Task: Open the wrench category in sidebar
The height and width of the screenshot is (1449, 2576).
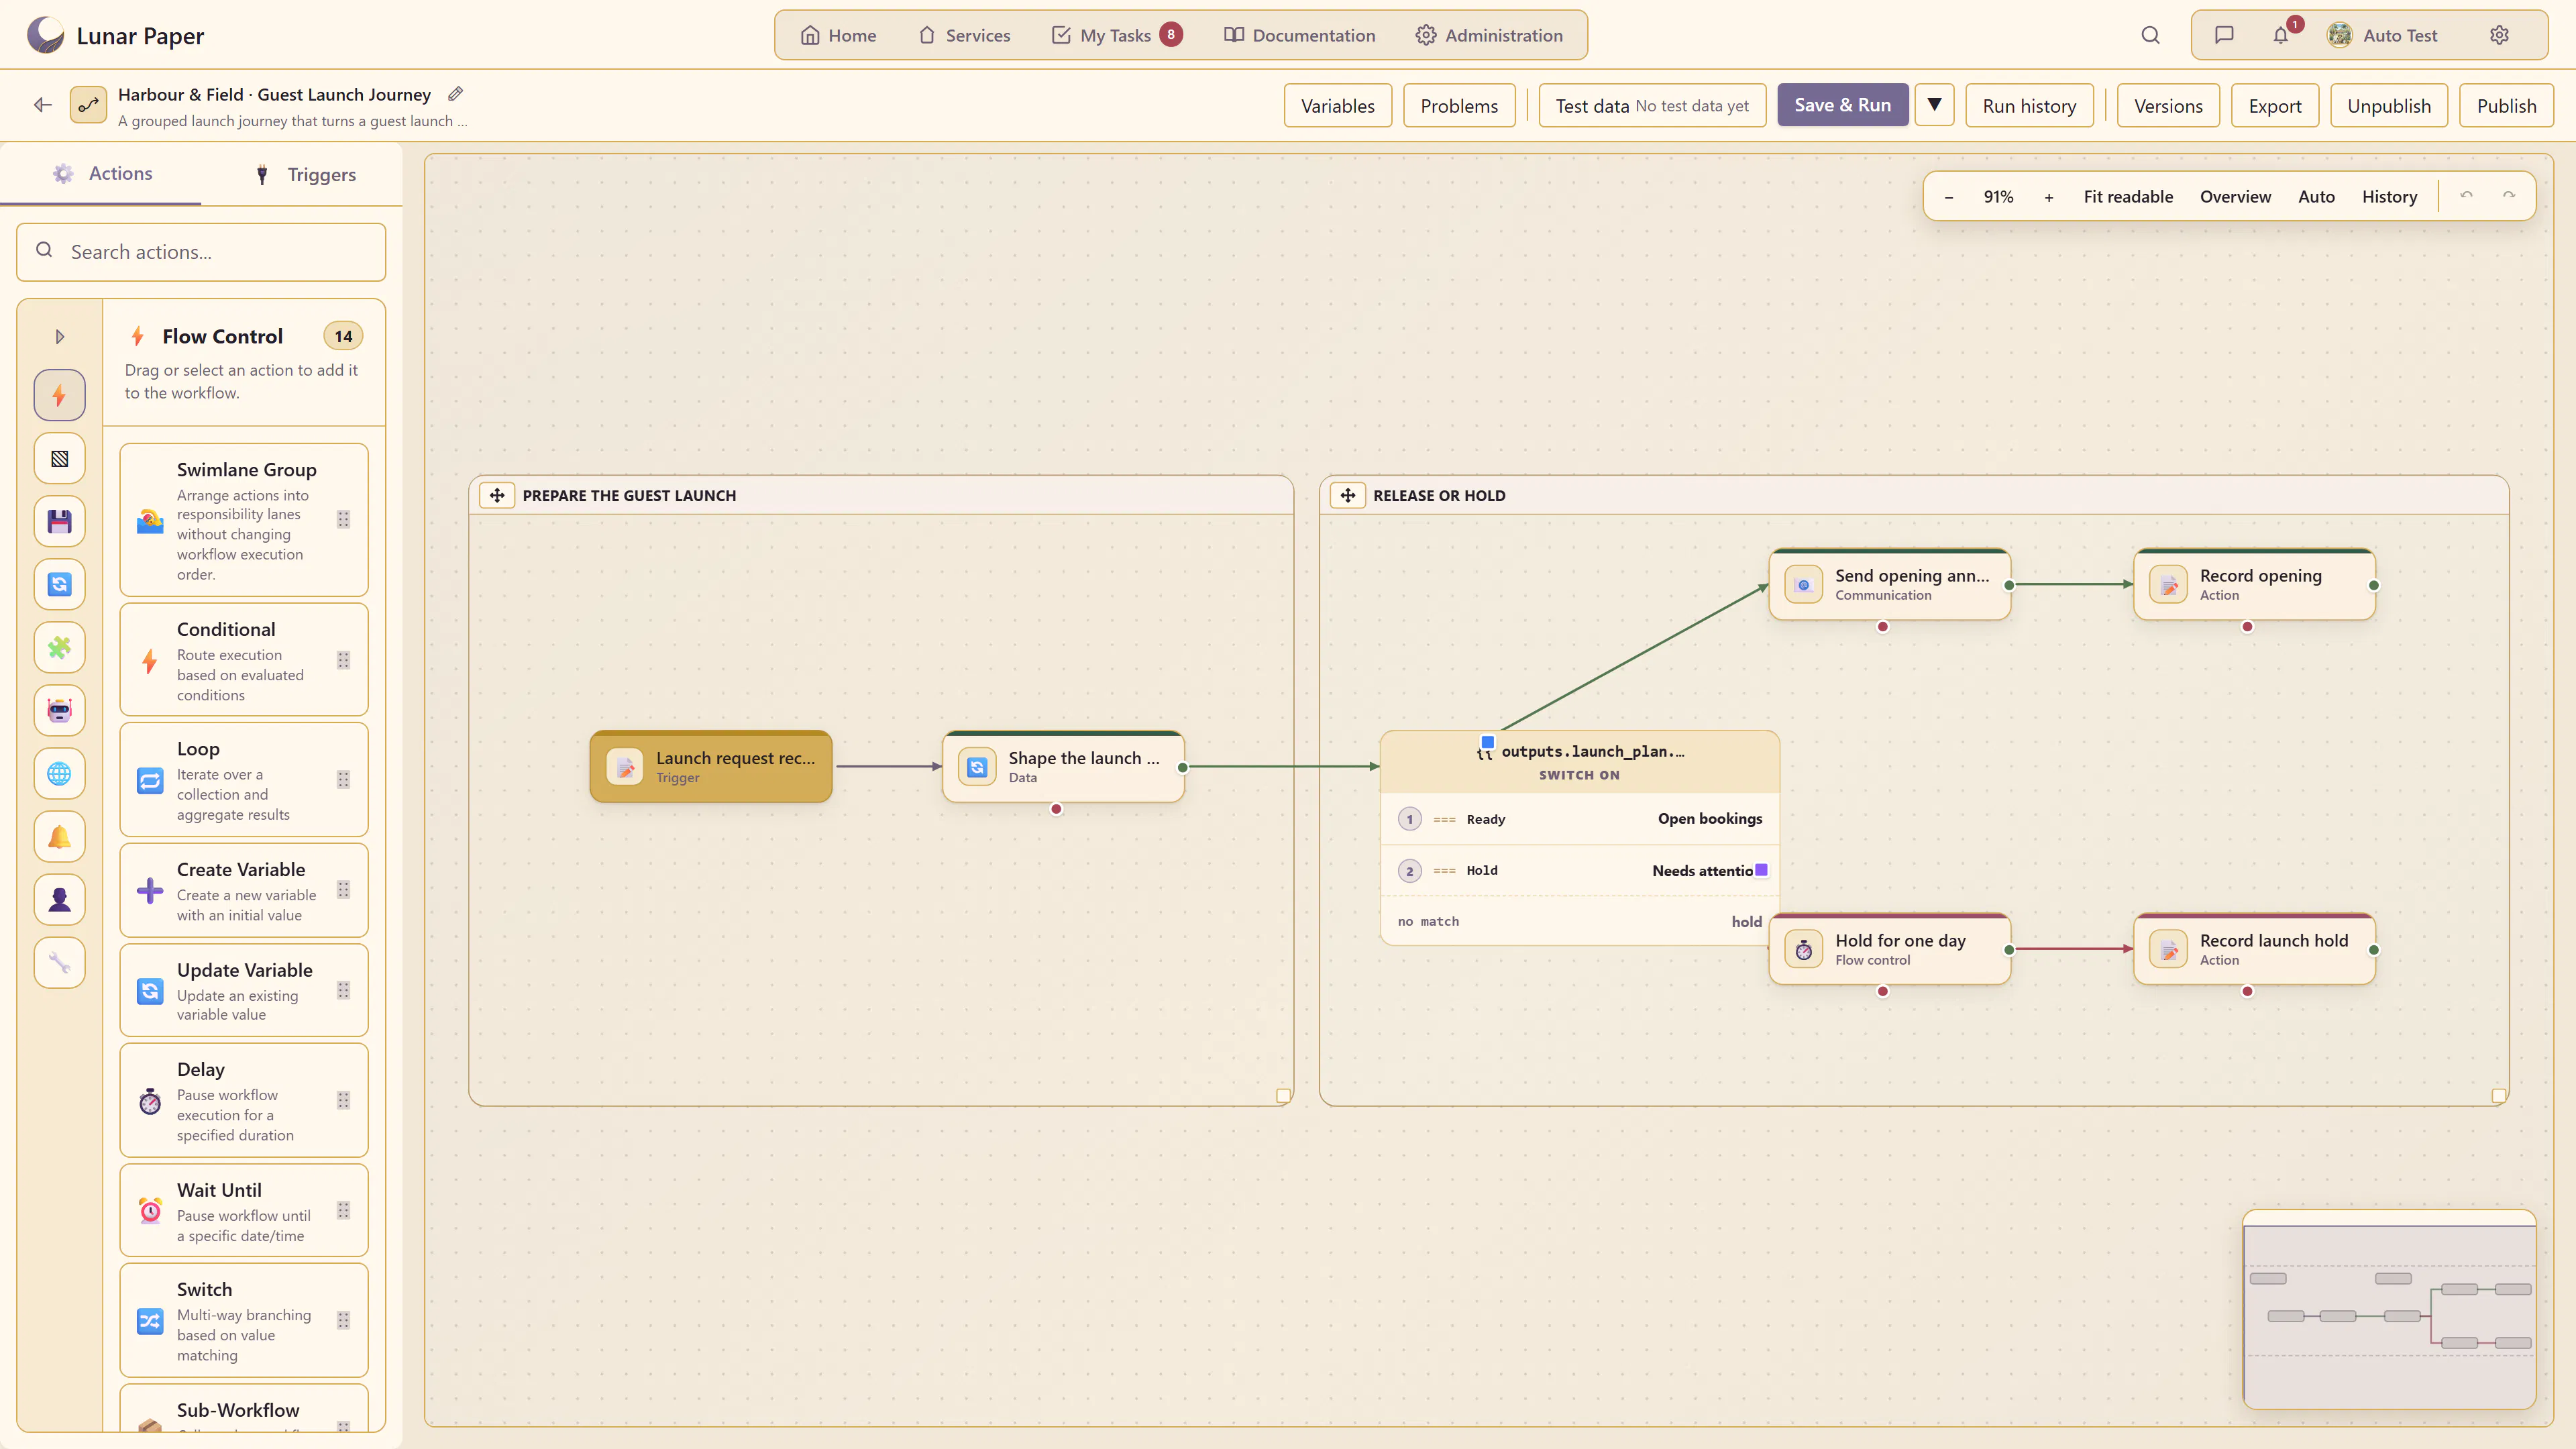Action: click(x=59, y=963)
